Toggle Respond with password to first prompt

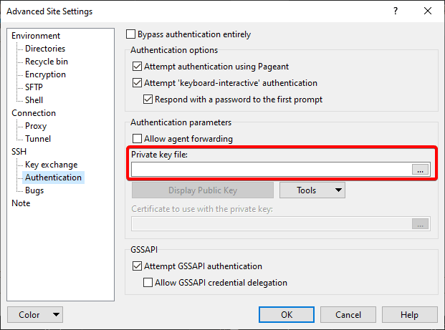point(149,100)
